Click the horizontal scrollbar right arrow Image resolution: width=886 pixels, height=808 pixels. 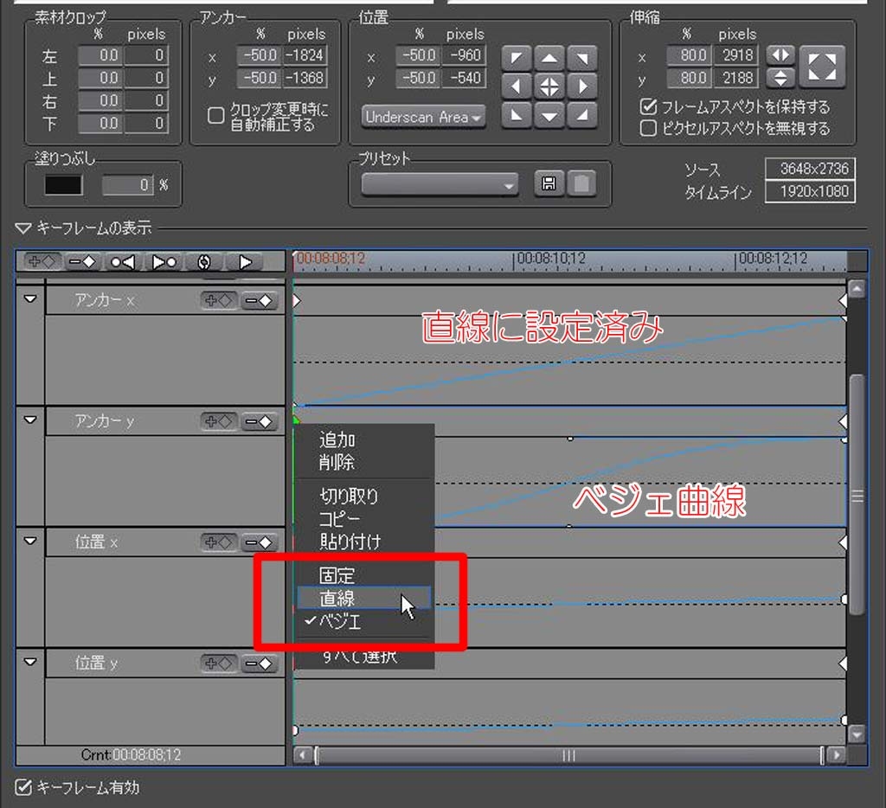(x=837, y=755)
